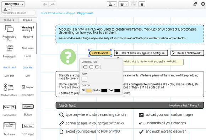Click the edit pencil icon in edit button
Viewport: 206px width, 140px height.
click(x=173, y=53)
